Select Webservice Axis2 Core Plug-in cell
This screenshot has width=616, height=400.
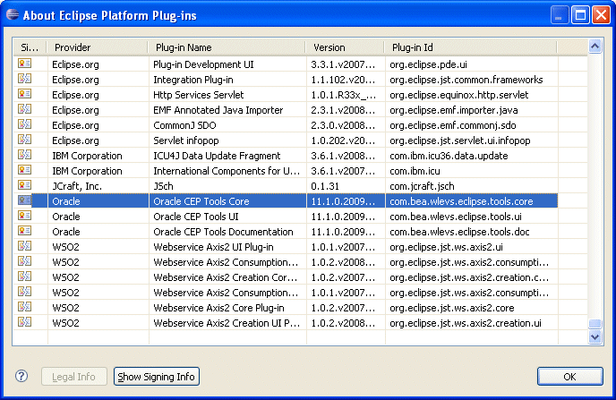click(227, 308)
